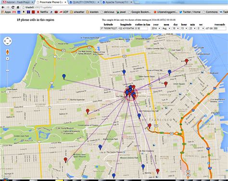Viewport: 228px width, 181px height.
Task: Reload the page with refresh icon
Action: tap(13, 7)
